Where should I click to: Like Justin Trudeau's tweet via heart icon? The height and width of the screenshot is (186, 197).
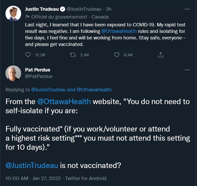pyautogui.click(x=117, y=55)
